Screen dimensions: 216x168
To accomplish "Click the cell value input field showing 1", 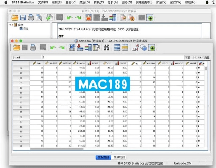I will (113, 58).
